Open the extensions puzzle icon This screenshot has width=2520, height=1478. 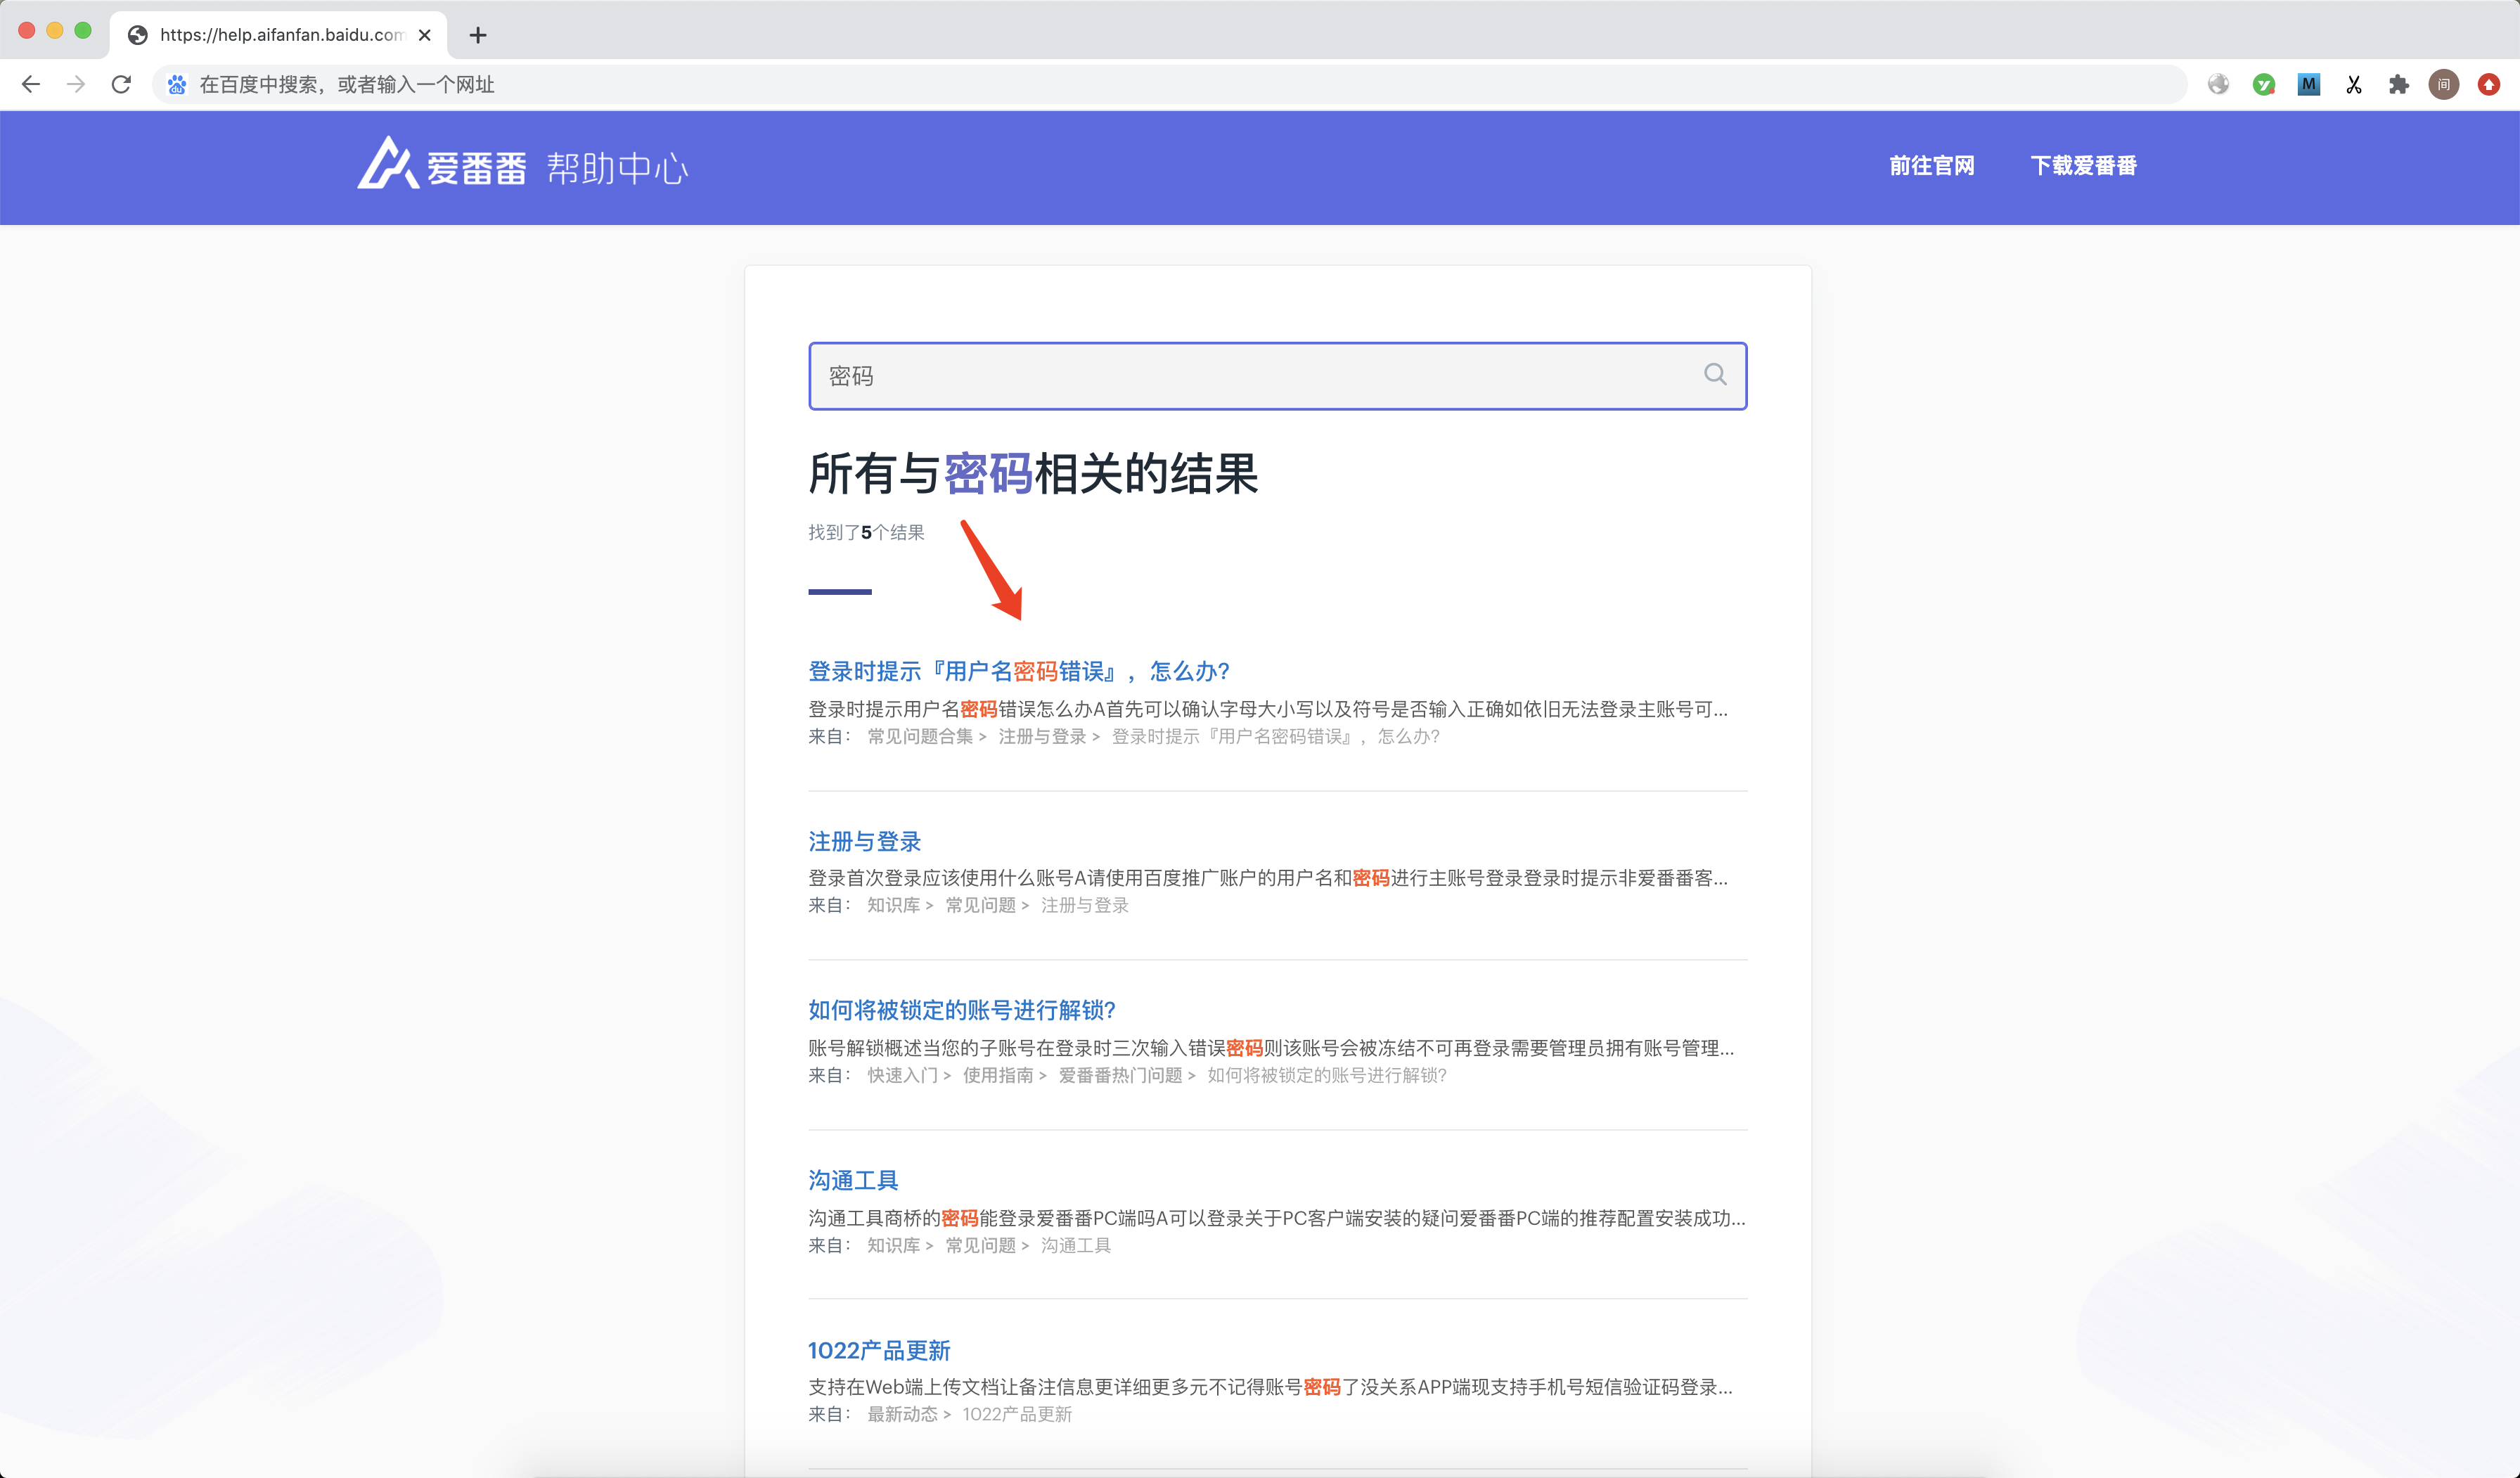pos(2398,85)
